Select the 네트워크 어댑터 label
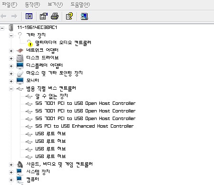214x185 pixels. point(42,50)
